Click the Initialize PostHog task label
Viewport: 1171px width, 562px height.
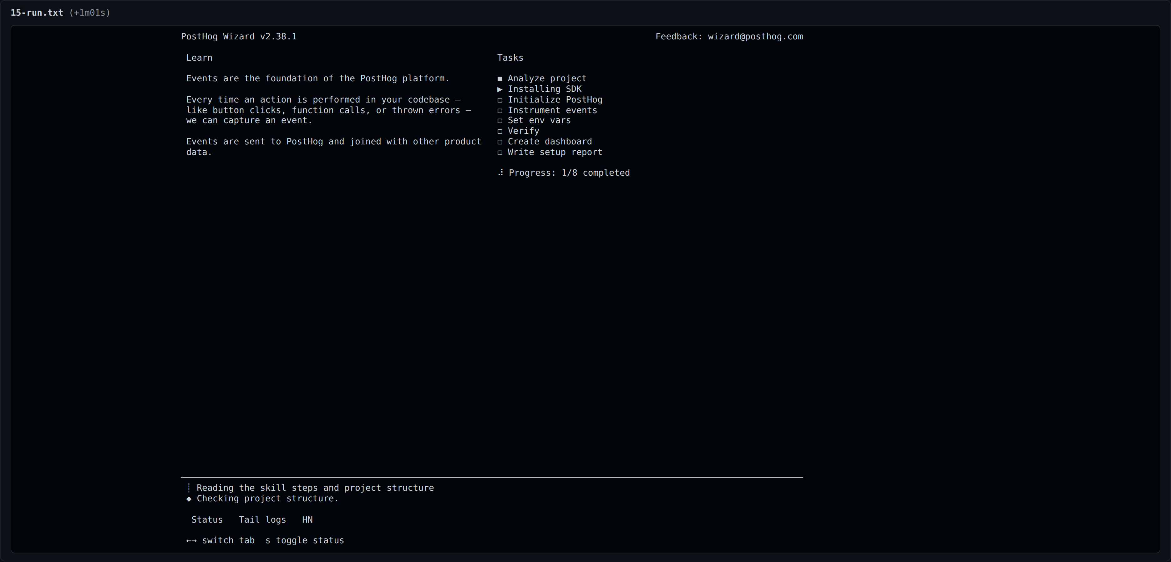point(555,99)
